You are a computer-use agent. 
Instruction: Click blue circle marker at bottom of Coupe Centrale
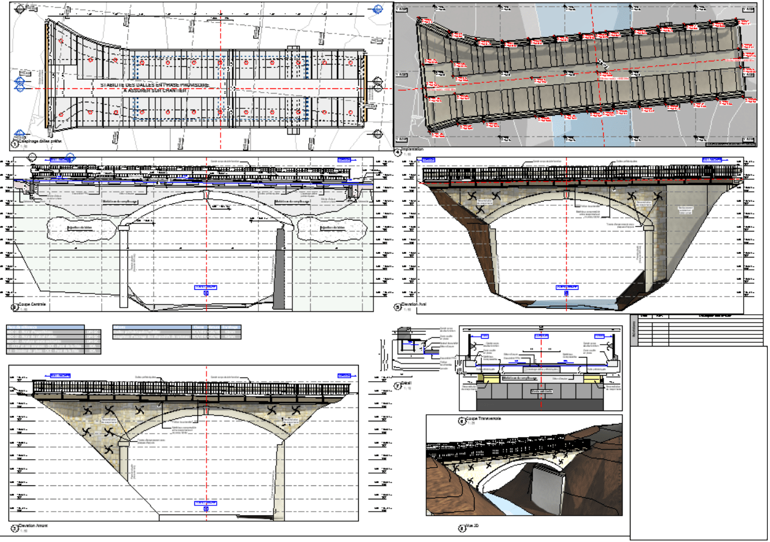206,293
